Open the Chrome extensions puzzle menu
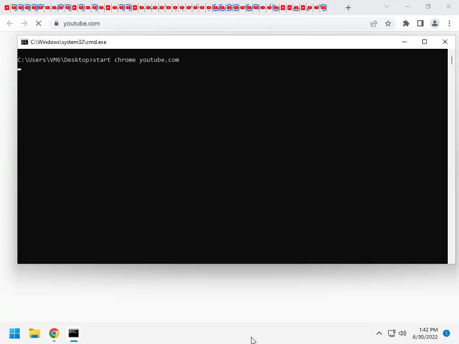The width and height of the screenshot is (459, 344). pyautogui.click(x=406, y=23)
